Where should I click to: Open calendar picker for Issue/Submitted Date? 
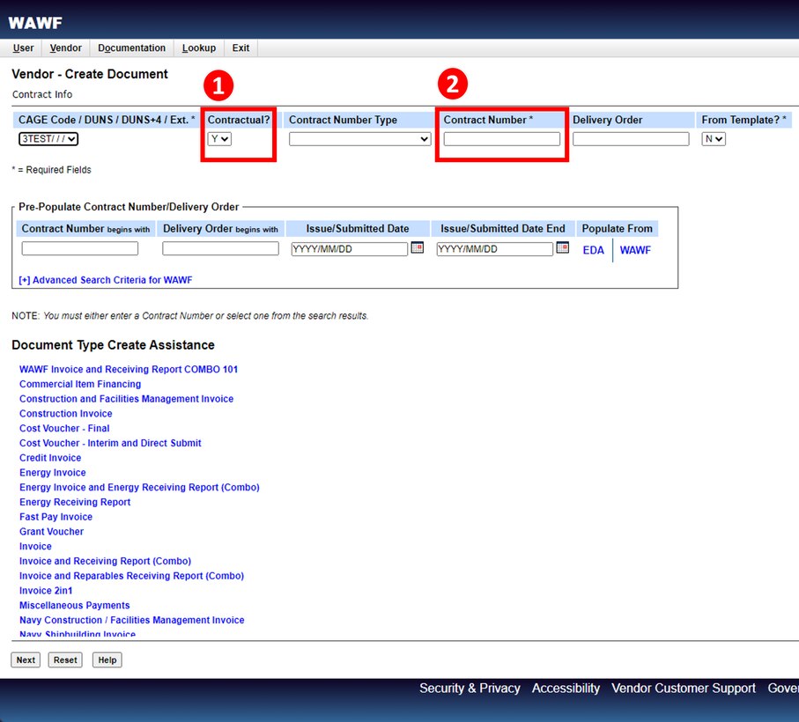tap(418, 248)
